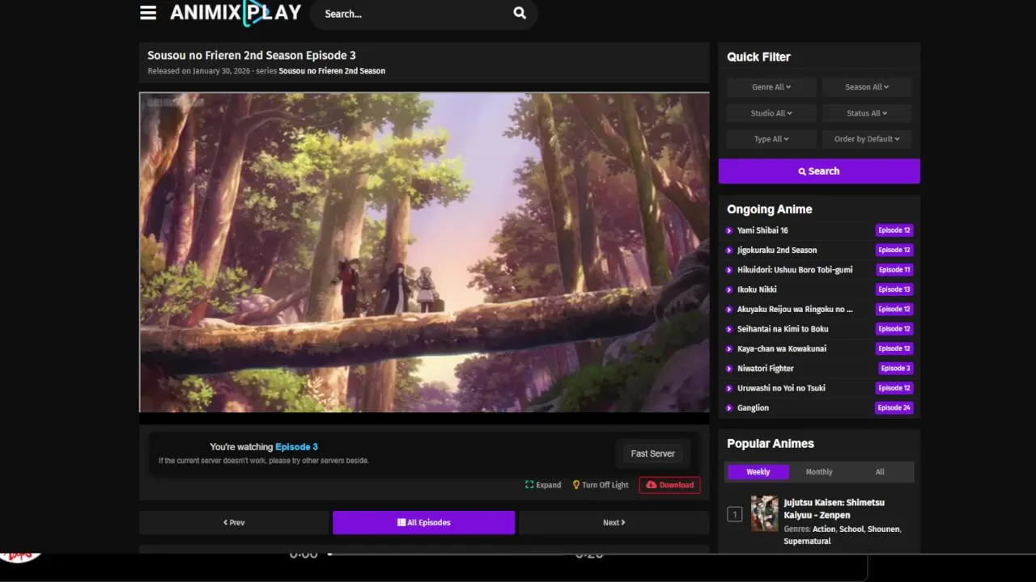Open Jujutsu Kaisen: Shimetsu Kaiyuu - Zenpen title

pos(834,508)
